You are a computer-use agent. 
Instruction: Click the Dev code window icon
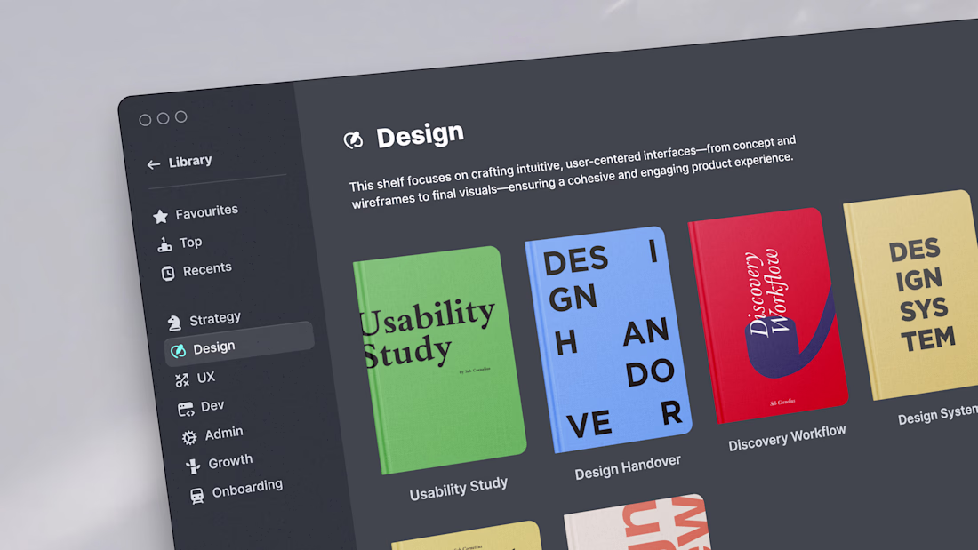point(186,409)
